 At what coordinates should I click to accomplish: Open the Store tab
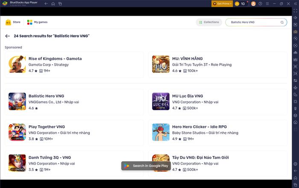click(13, 22)
